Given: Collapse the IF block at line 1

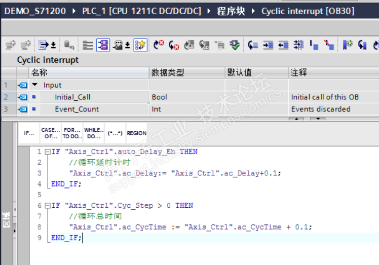Looking at the screenshot, I should click(48, 152).
